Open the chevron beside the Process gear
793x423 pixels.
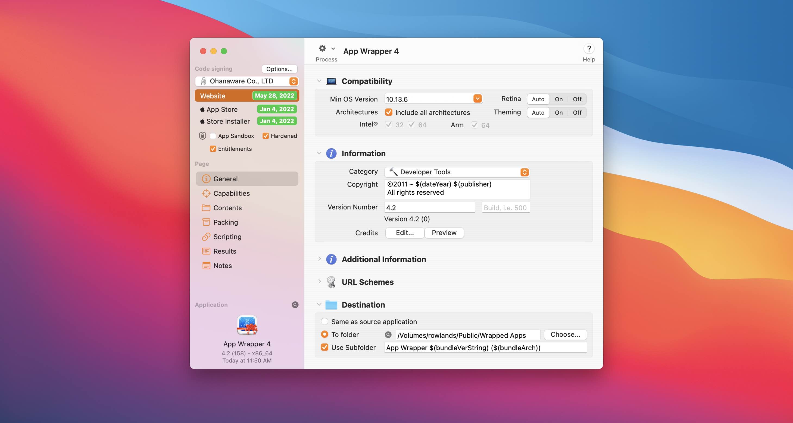click(x=333, y=49)
